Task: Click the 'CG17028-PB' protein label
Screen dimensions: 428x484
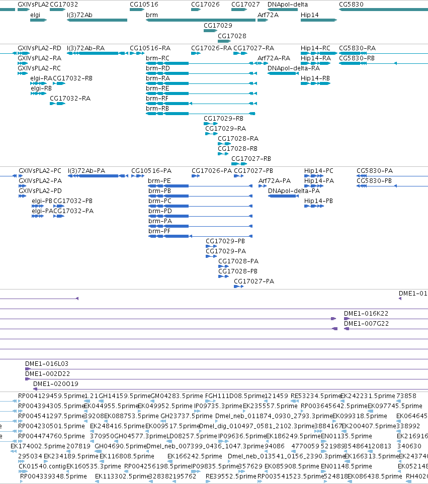Action: pos(238,271)
